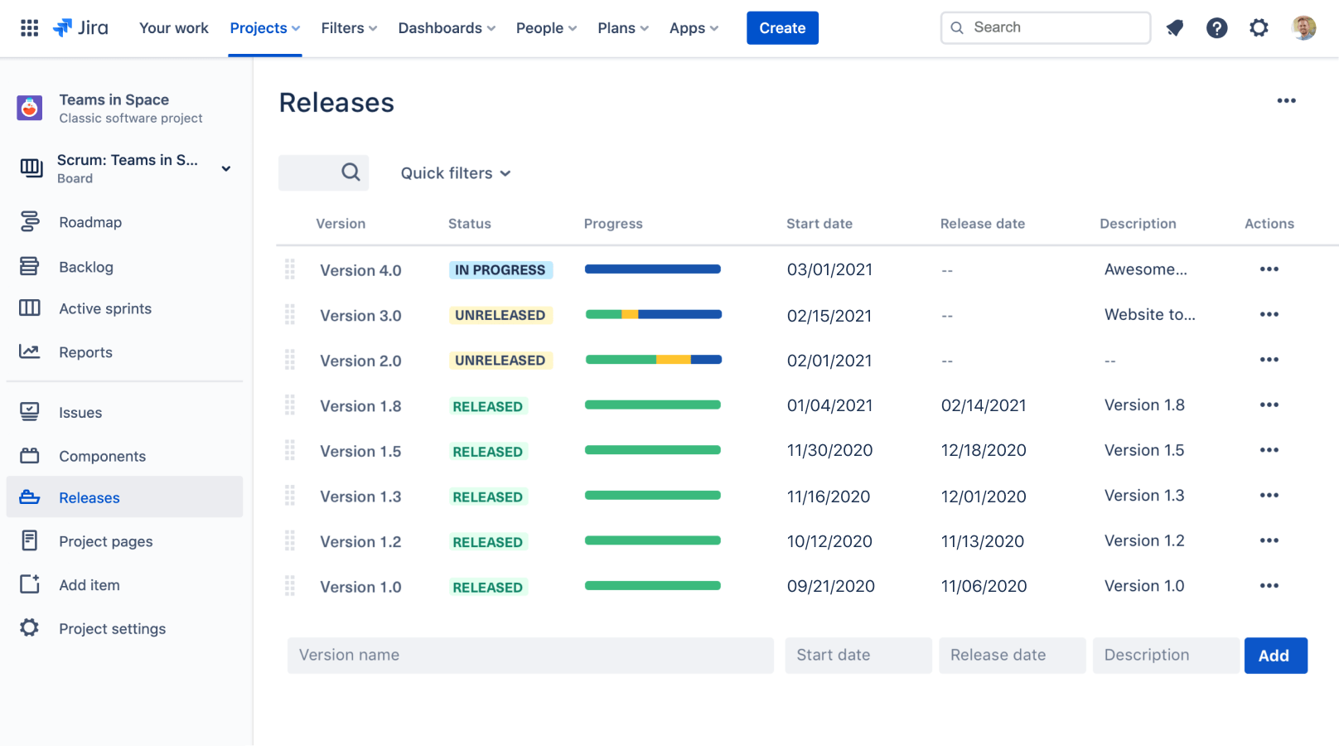The width and height of the screenshot is (1339, 746).
Task: Click the blue Create button
Action: click(781, 28)
